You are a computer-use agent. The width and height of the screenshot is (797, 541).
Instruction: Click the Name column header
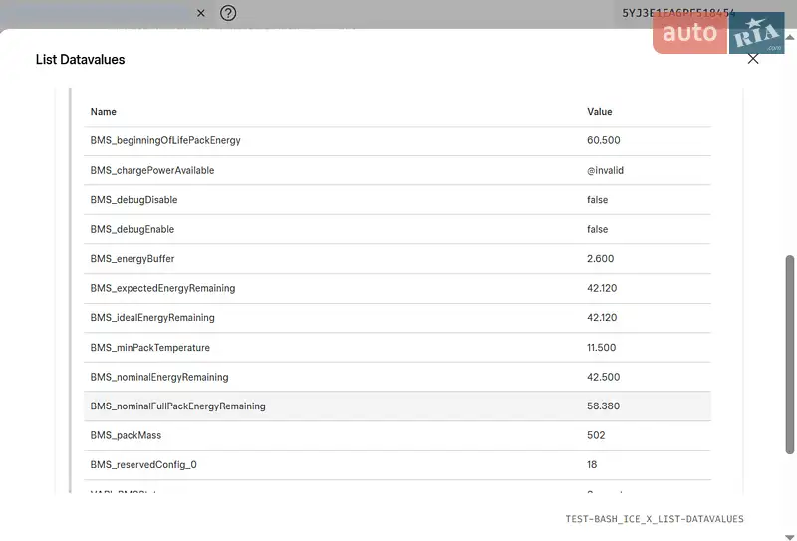pyautogui.click(x=104, y=112)
